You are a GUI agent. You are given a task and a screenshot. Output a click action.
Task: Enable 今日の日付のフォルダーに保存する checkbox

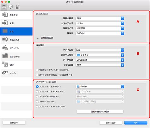click(37, 70)
